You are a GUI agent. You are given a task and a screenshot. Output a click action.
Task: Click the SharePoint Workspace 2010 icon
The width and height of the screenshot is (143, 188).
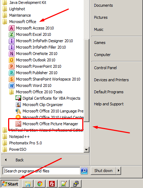tap(12, 79)
